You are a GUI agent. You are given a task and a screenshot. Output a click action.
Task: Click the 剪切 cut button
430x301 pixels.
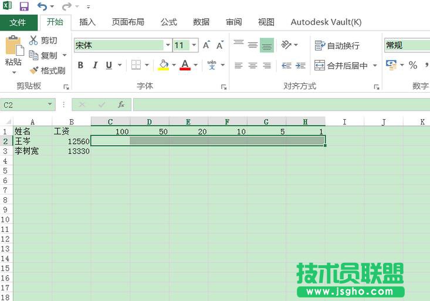[x=43, y=40]
